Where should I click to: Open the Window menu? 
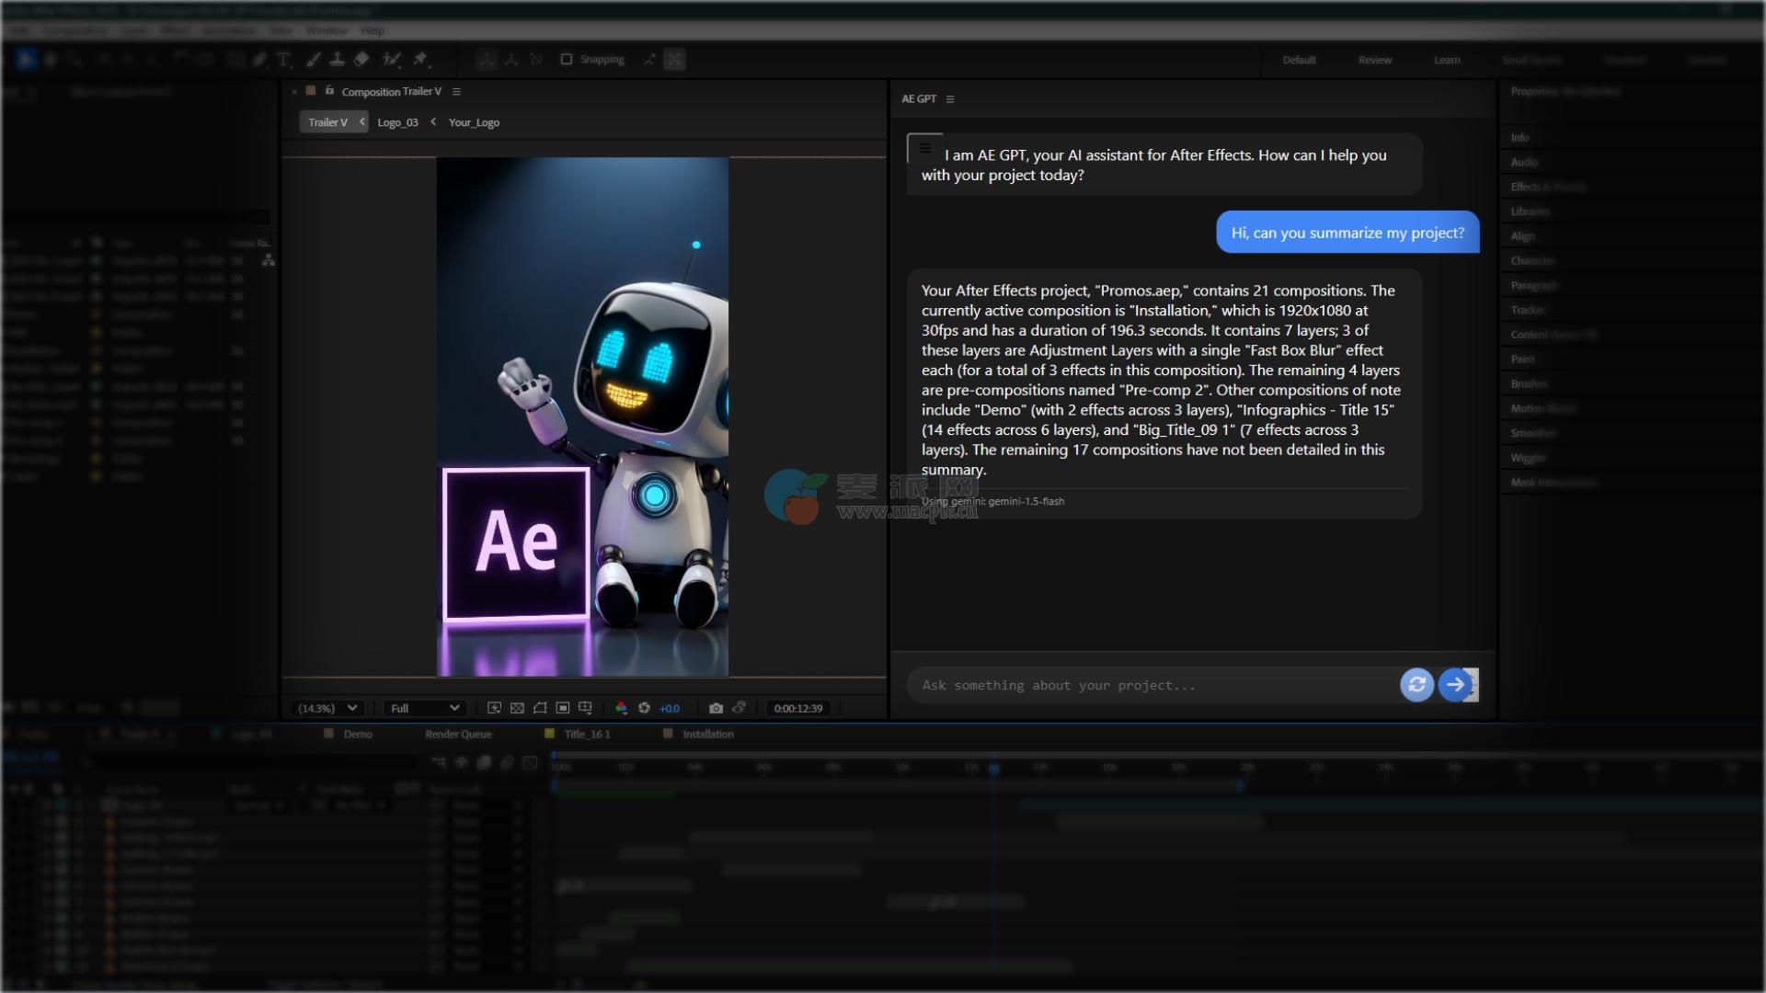327,31
